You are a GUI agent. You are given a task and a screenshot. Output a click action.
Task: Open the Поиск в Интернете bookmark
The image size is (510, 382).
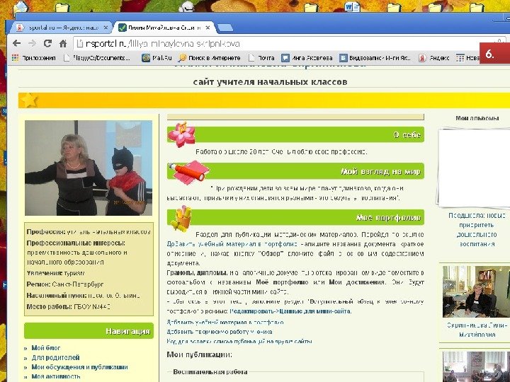point(210,58)
